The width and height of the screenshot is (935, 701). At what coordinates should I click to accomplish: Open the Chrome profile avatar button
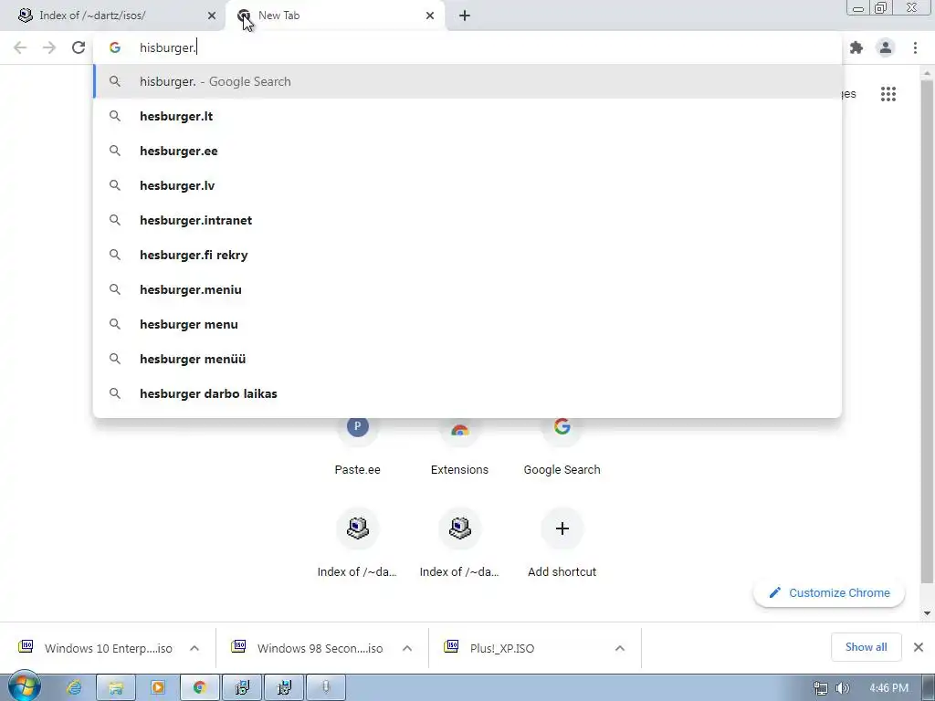click(x=886, y=47)
